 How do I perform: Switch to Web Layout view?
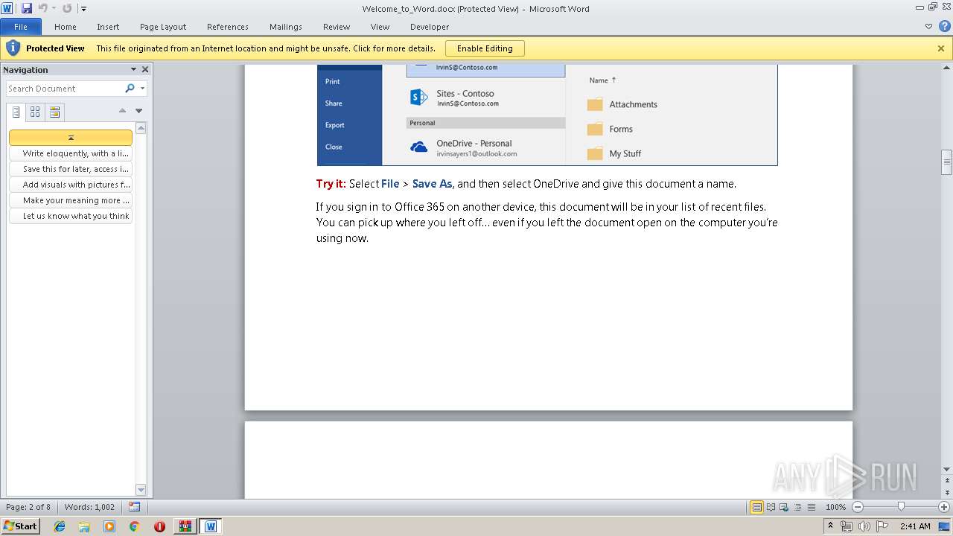(x=785, y=507)
